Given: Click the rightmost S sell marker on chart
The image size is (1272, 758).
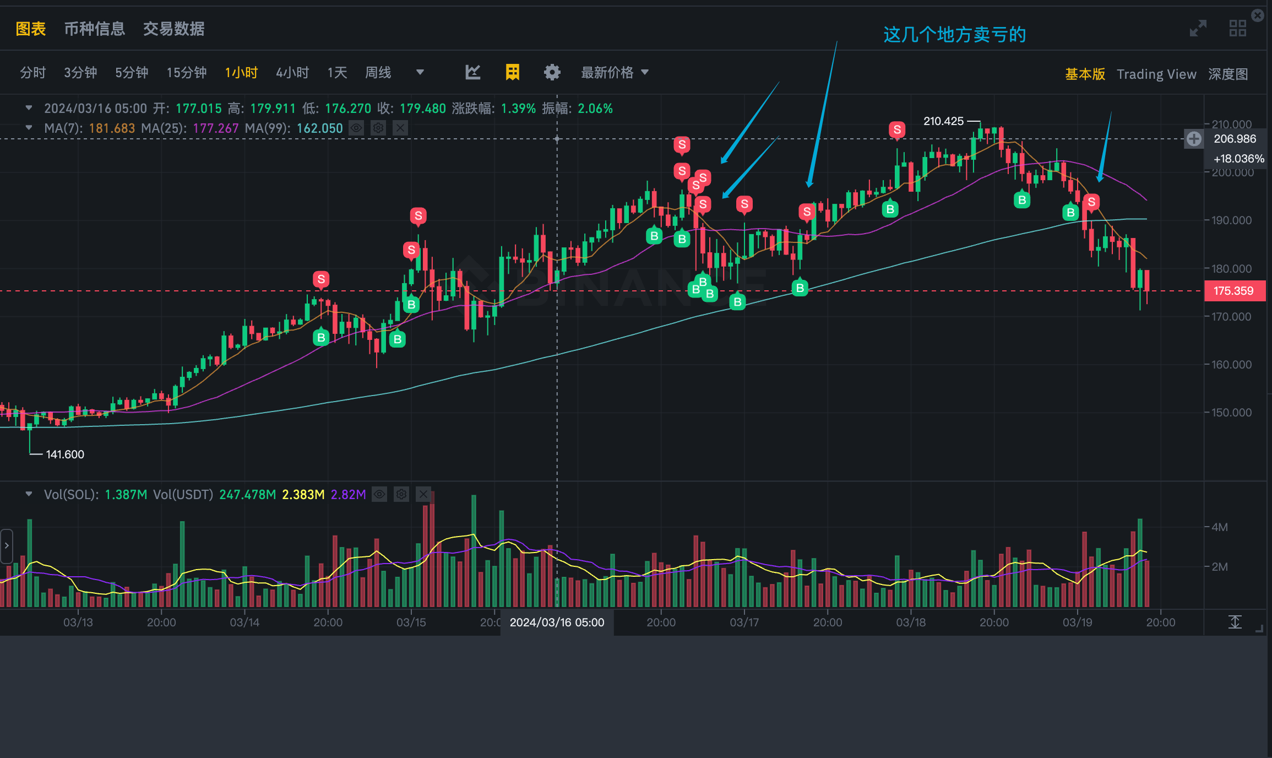Looking at the screenshot, I should [1091, 203].
